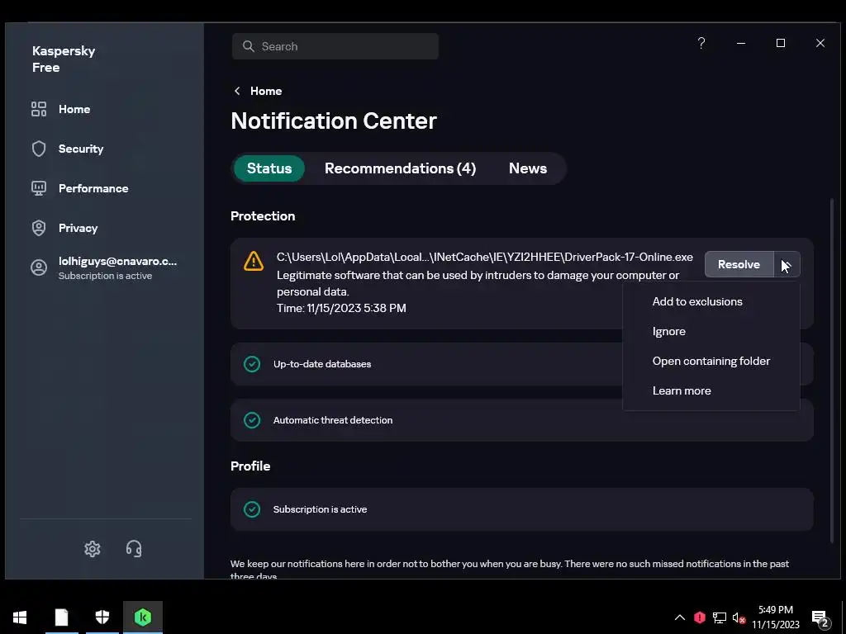Open the Privacy section
Viewport: 846px width, 634px height.
click(64, 228)
